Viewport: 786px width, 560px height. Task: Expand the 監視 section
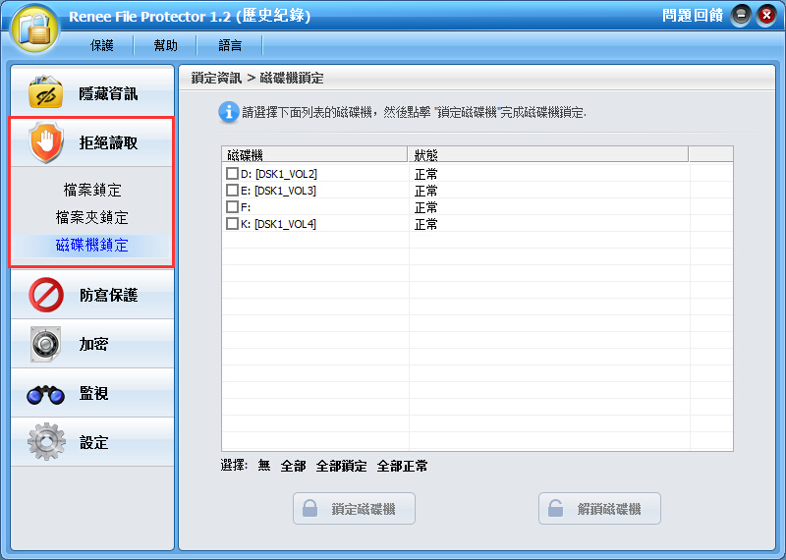pos(92,393)
